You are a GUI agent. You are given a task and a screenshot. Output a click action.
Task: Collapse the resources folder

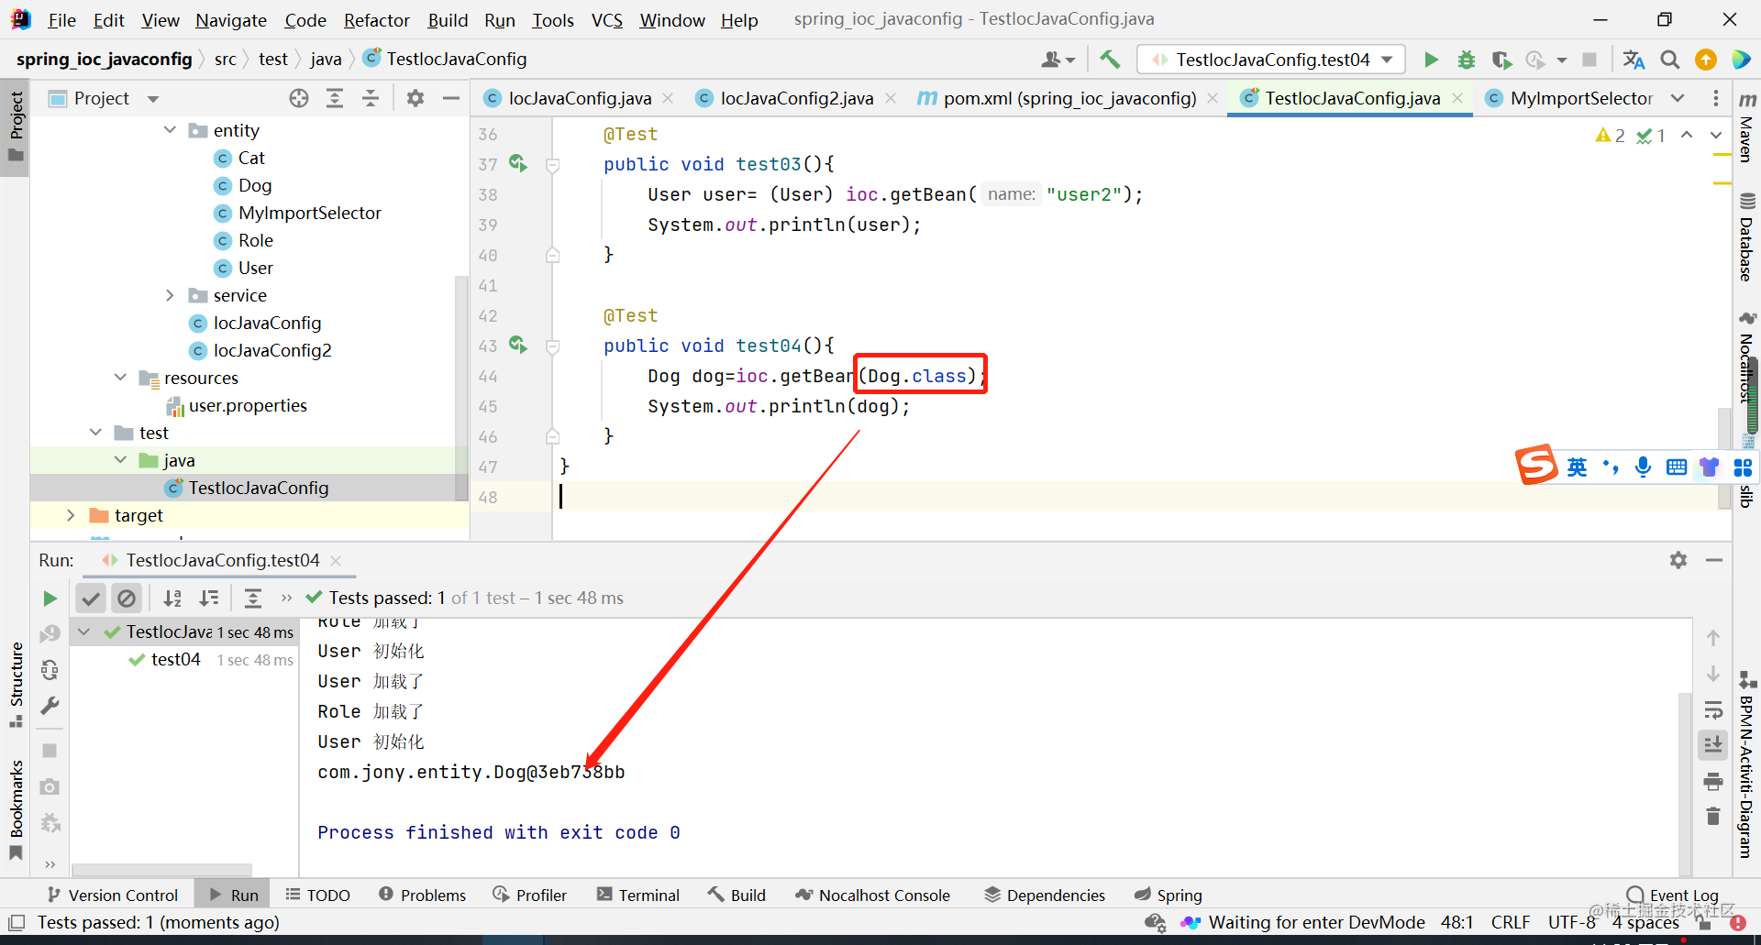(x=120, y=378)
